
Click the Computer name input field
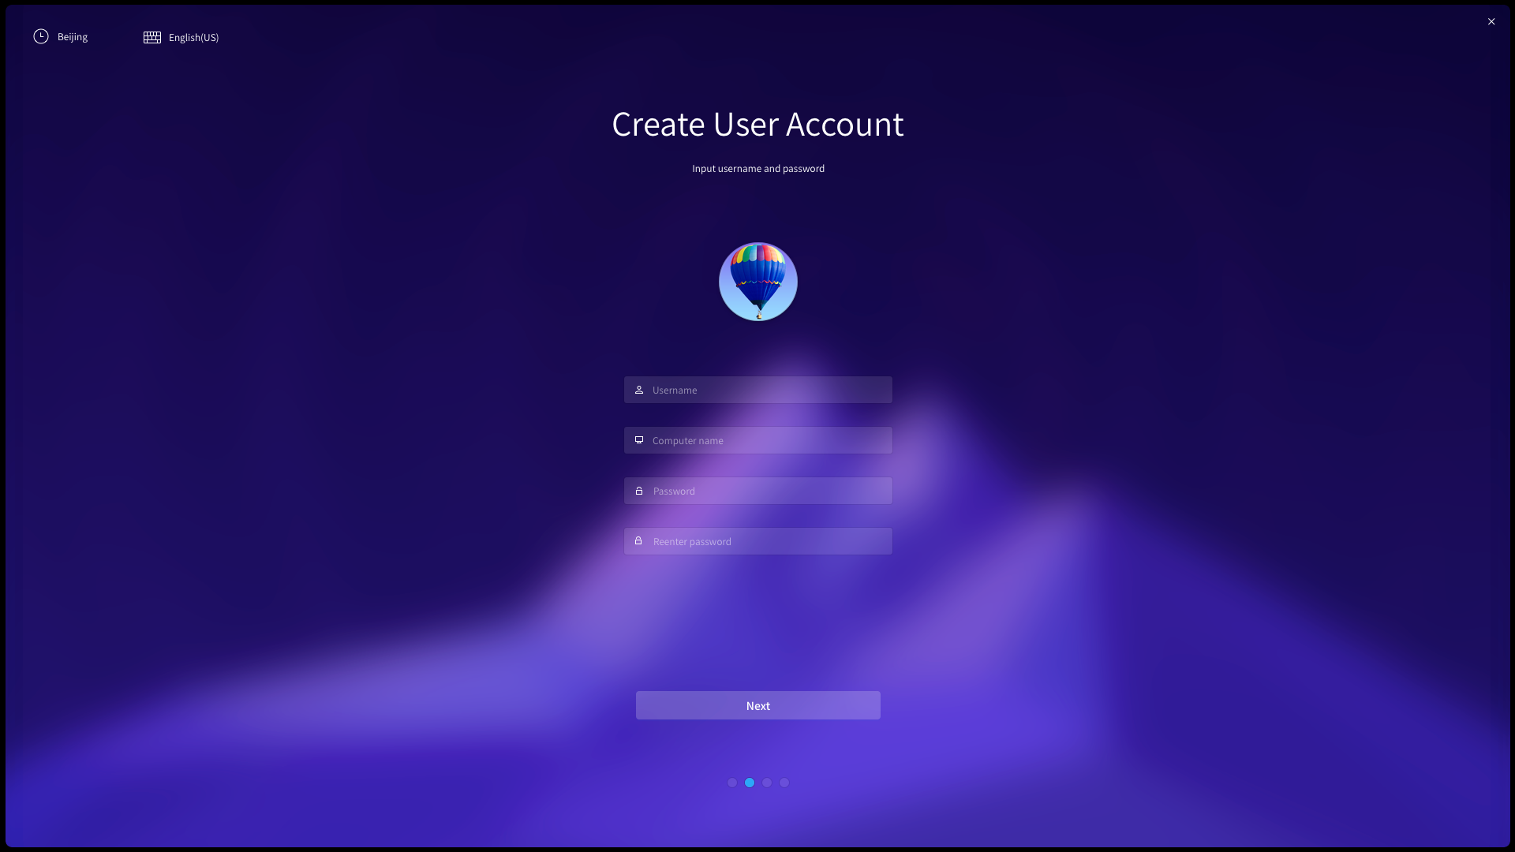click(757, 439)
